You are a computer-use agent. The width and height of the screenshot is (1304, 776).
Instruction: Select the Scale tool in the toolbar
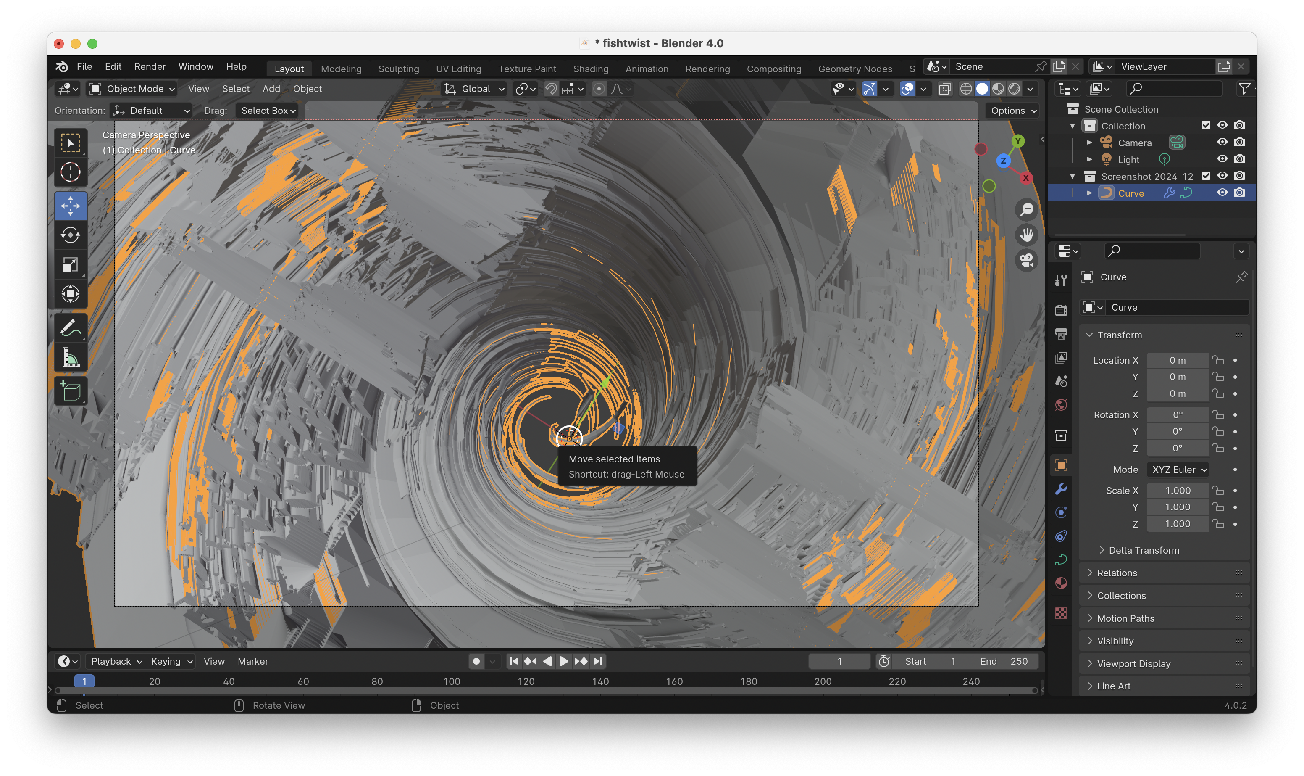pos(71,264)
